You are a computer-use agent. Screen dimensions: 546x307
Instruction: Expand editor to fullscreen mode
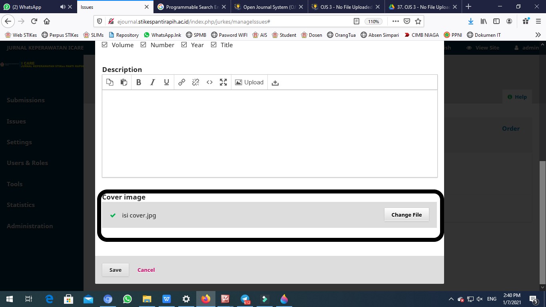(223, 82)
